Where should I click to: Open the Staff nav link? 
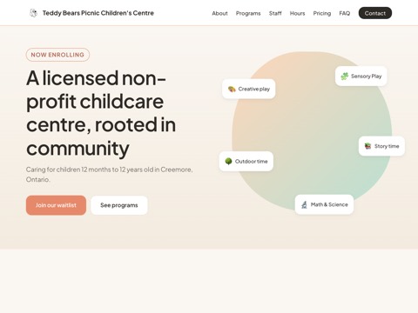tap(275, 13)
